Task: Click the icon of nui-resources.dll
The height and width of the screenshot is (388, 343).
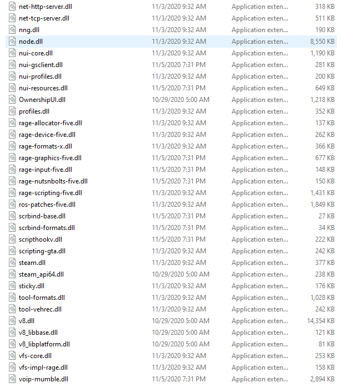Action: pos(12,88)
